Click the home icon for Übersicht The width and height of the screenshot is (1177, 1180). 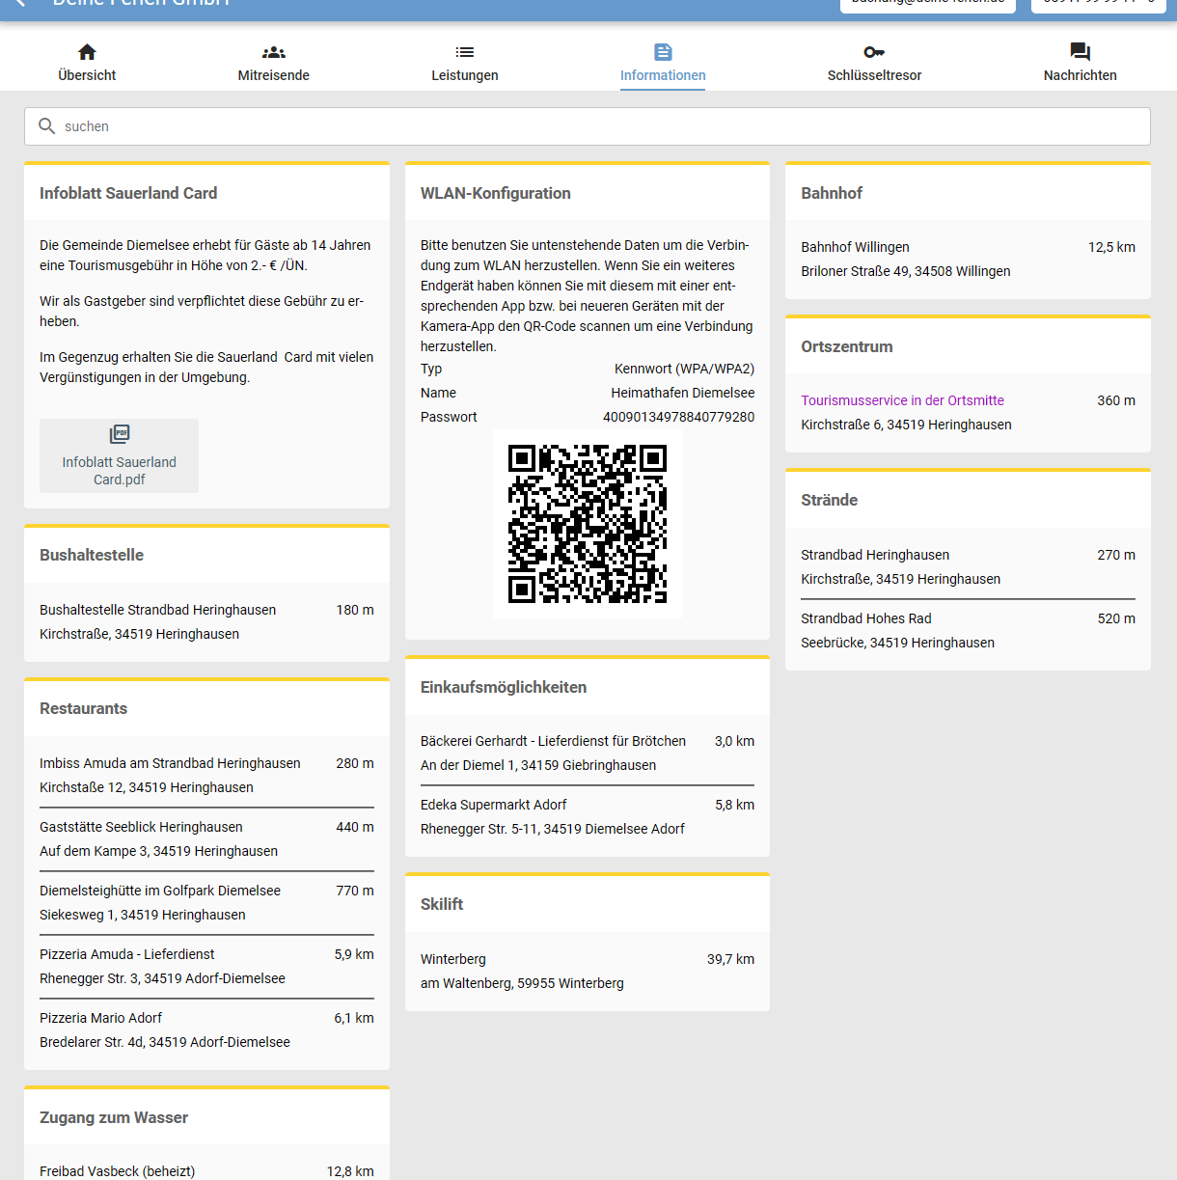87,52
